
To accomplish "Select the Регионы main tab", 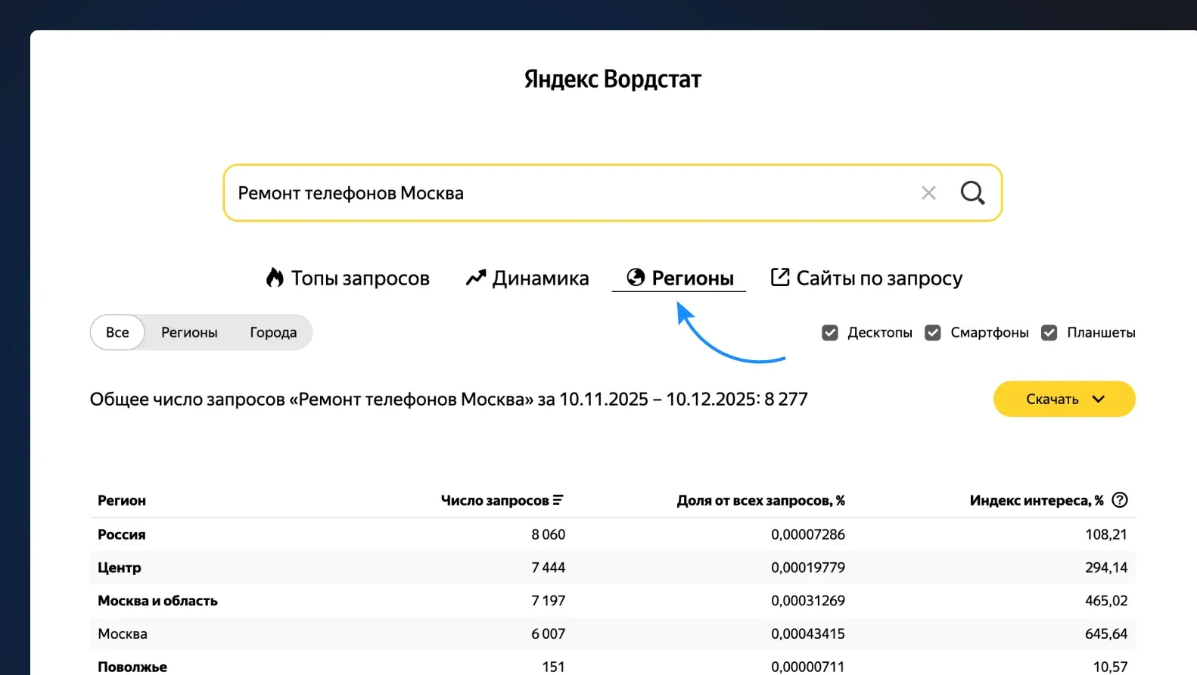I will click(x=679, y=278).
